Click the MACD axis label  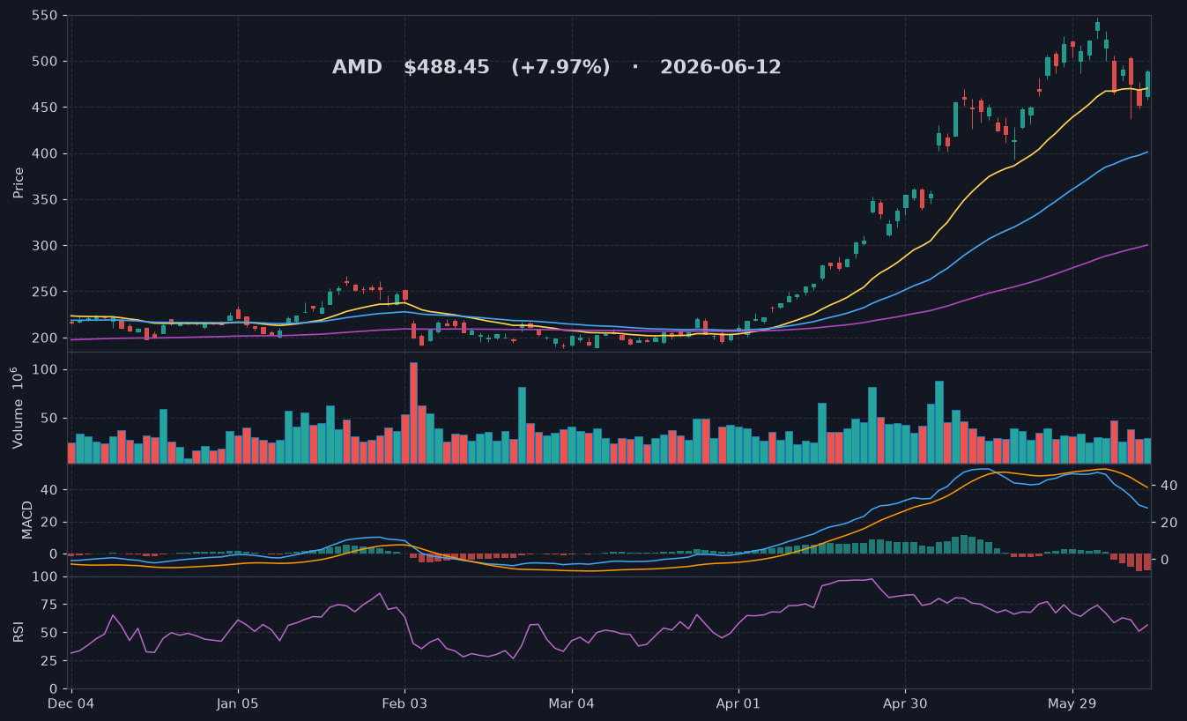27,520
